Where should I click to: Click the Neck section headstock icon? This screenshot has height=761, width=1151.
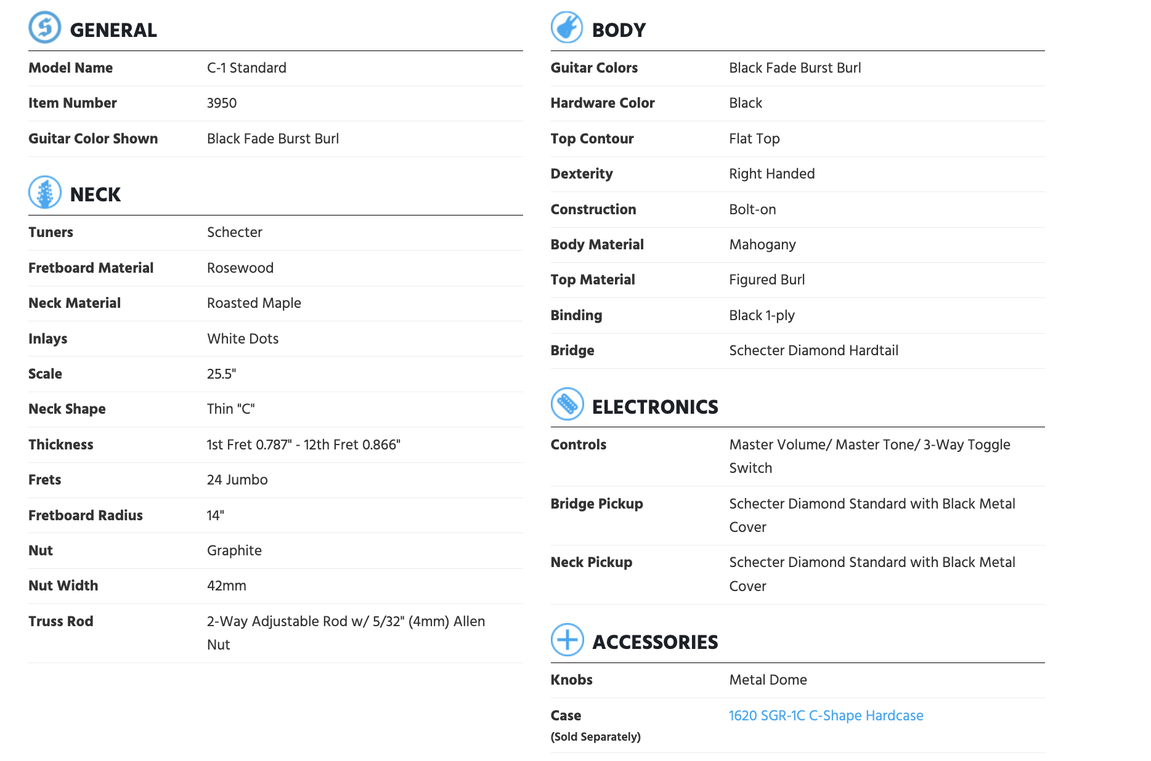[x=45, y=193]
